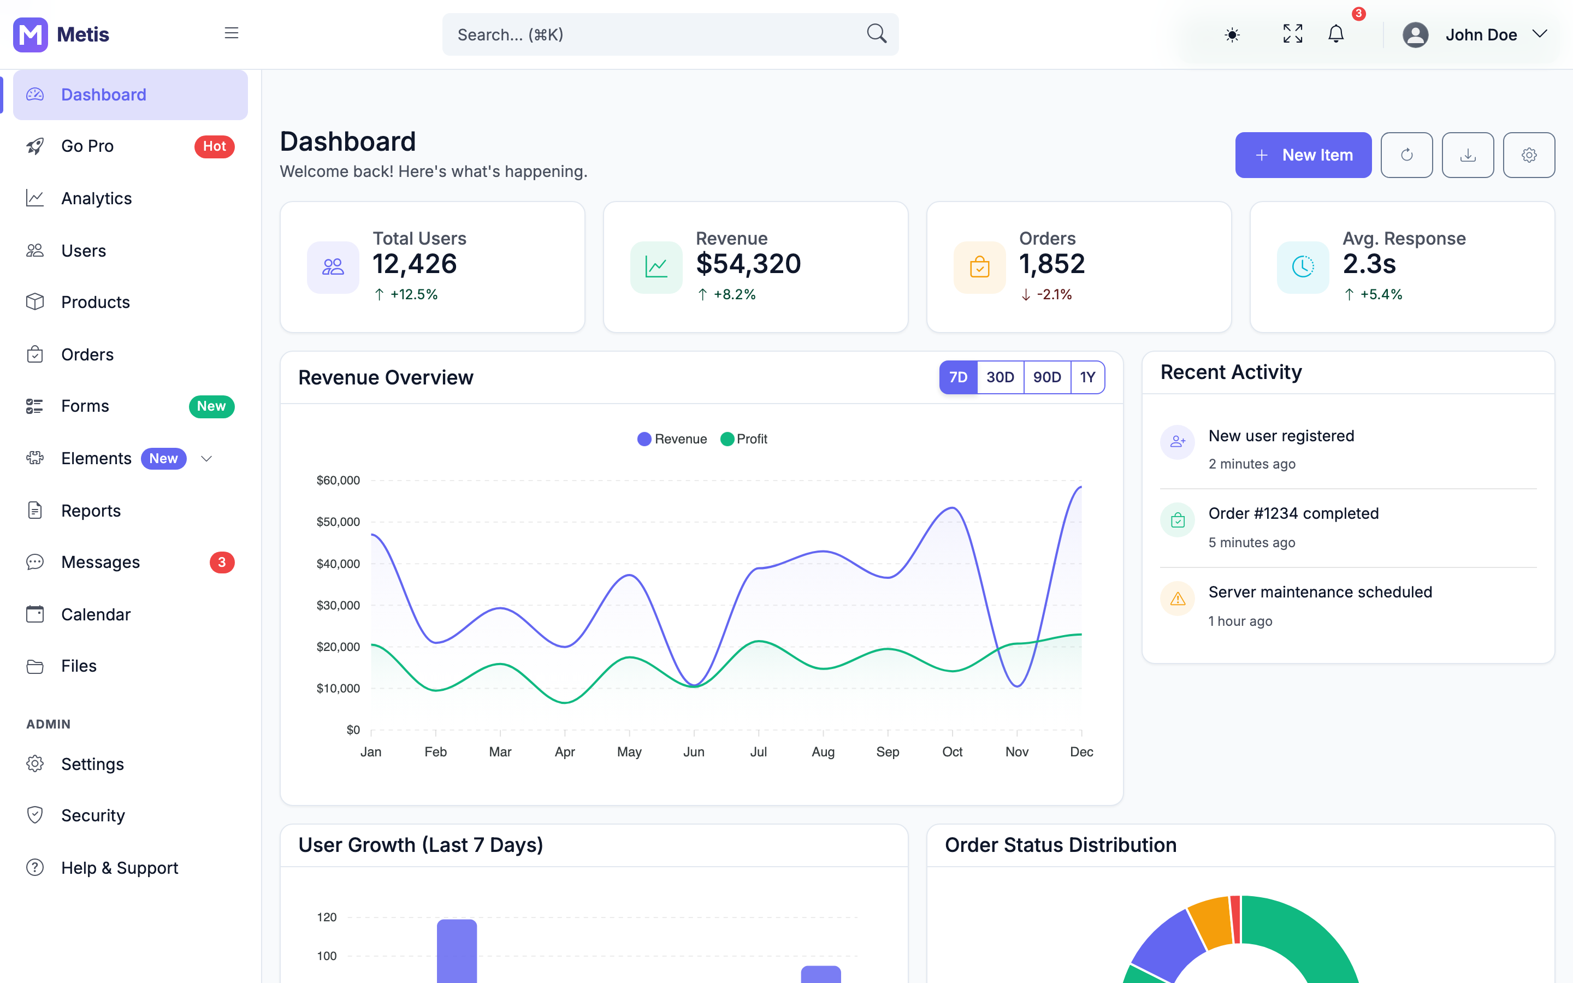Select the 90D time range
Image resolution: width=1573 pixels, height=983 pixels.
[x=1047, y=377]
